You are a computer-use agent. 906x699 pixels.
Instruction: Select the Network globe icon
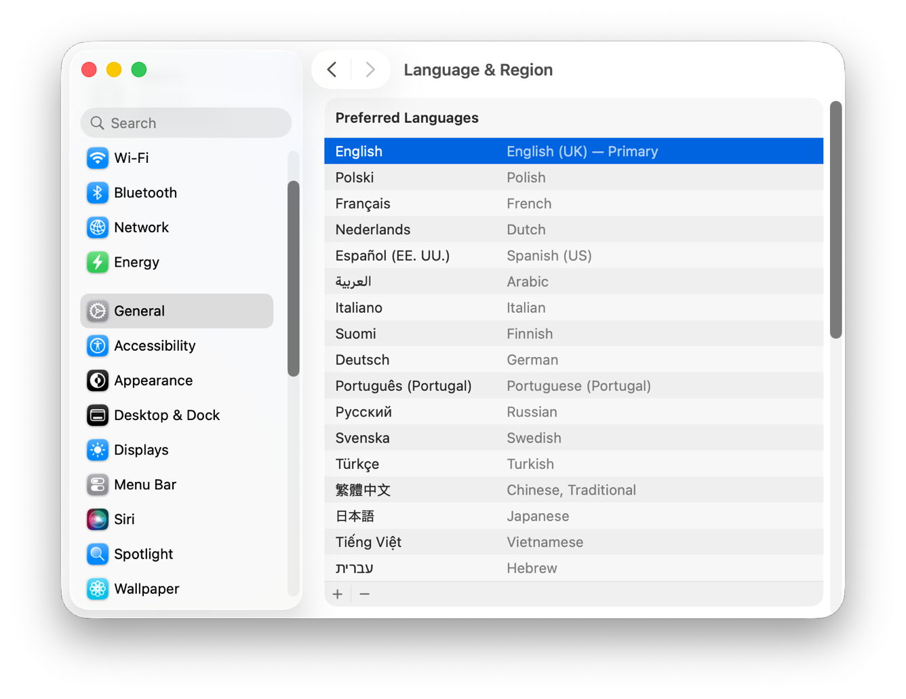(x=98, y=227)
